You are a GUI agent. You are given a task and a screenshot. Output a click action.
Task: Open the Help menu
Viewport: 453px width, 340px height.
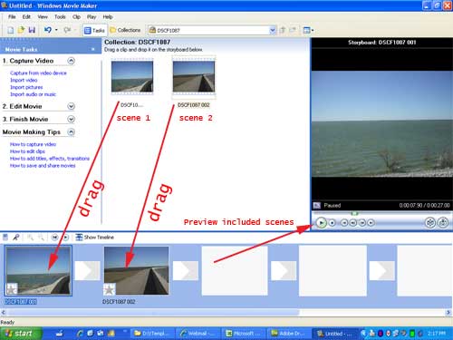coord(108,16)
